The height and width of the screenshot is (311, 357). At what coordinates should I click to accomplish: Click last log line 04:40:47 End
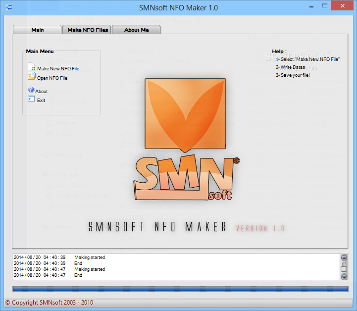click(x=48, y=275)
